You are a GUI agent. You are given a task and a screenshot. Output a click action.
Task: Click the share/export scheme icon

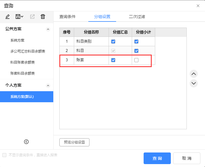(32, 17)
